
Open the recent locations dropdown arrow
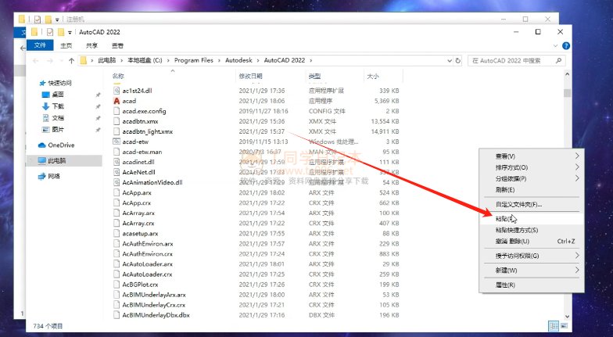tap(60, 60)
